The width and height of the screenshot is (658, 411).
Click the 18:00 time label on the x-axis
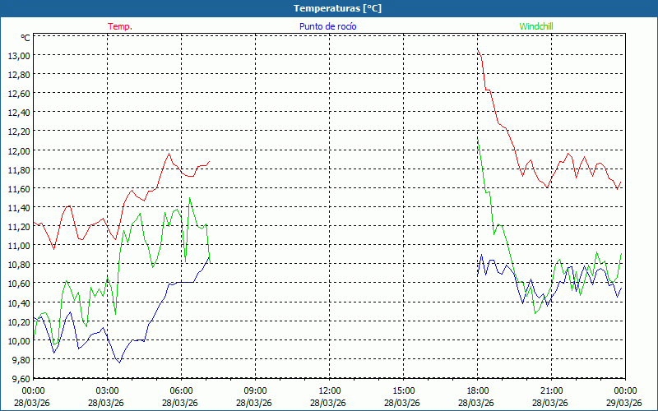click(477, 390)
